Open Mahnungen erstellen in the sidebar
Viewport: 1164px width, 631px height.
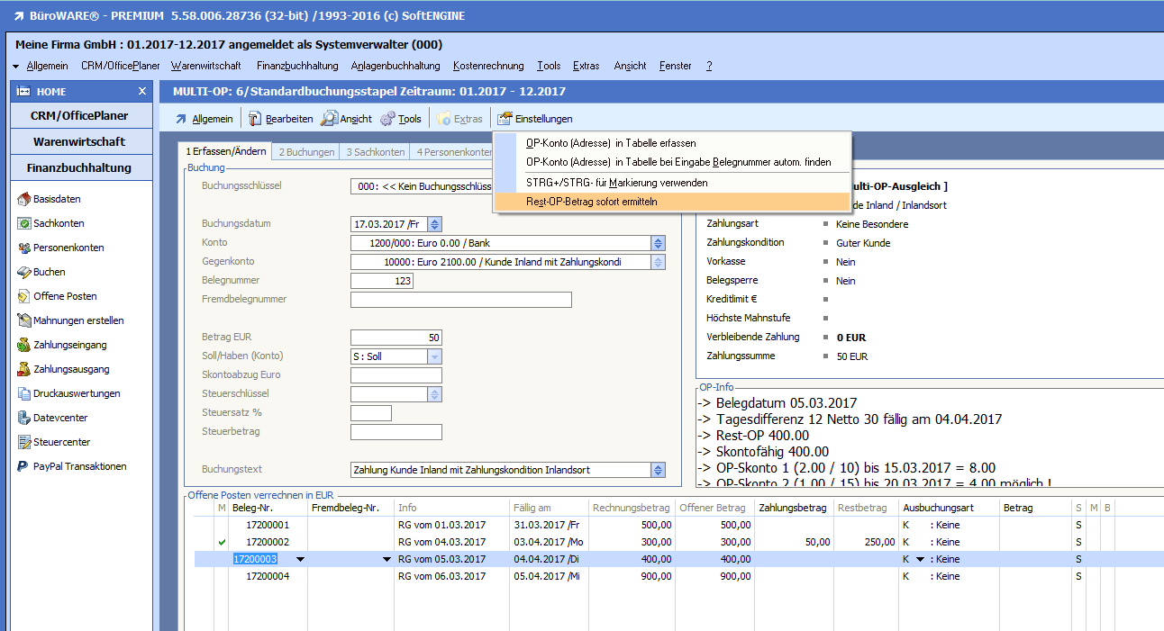[x=77, y=320]
